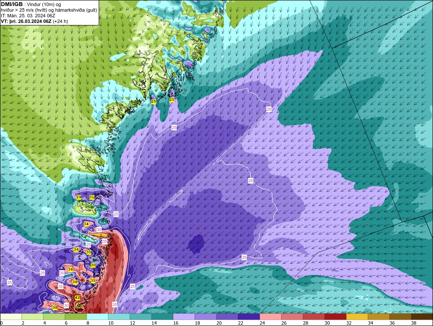Pick the 6–8 m/s olive green swatch
This screenshot has width=433, height=326.
[76, 316]
